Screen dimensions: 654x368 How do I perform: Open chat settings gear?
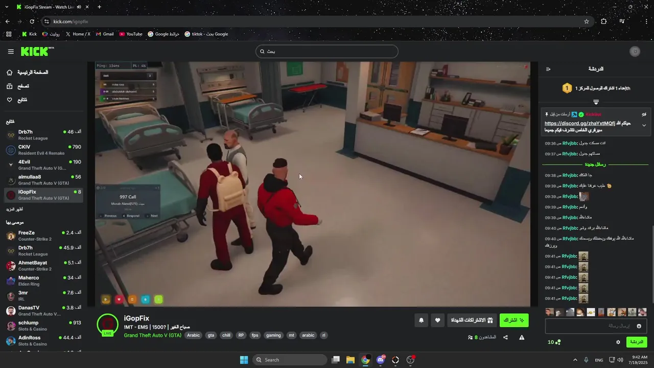[618, 342]
